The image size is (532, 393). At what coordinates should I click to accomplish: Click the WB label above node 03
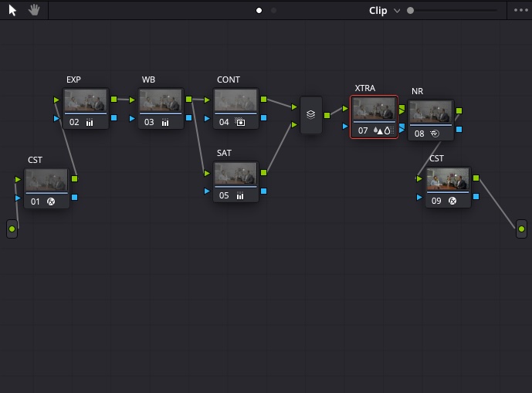[148, 80]
